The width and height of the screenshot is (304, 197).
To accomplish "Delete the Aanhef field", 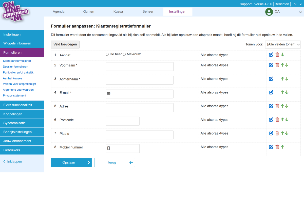I will 277,55.
